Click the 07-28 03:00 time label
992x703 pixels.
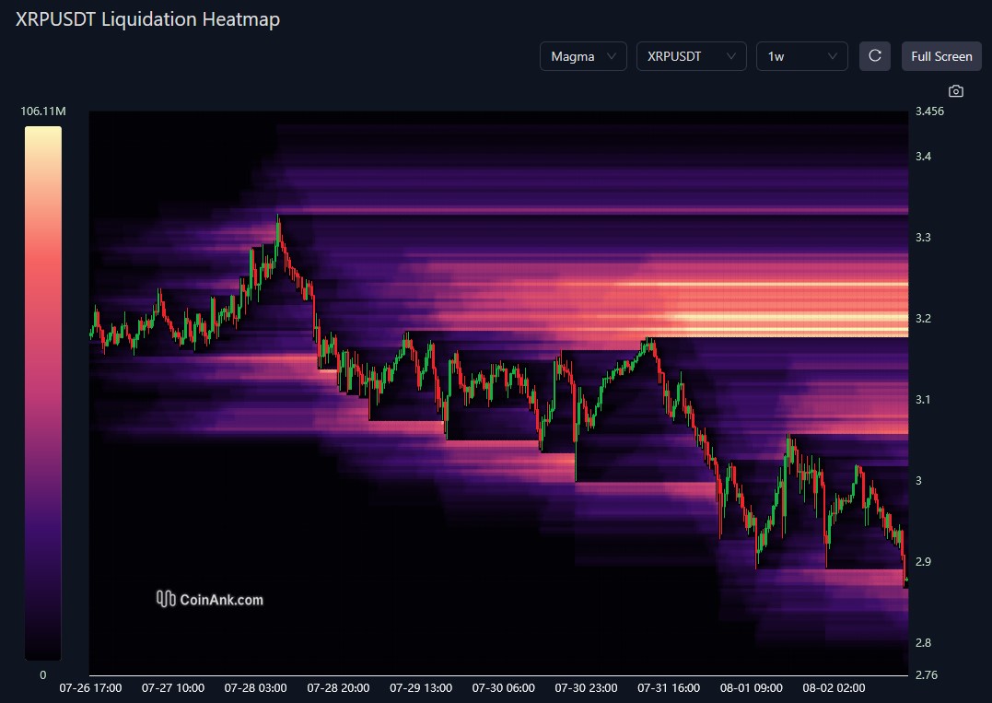pos(255,688)
